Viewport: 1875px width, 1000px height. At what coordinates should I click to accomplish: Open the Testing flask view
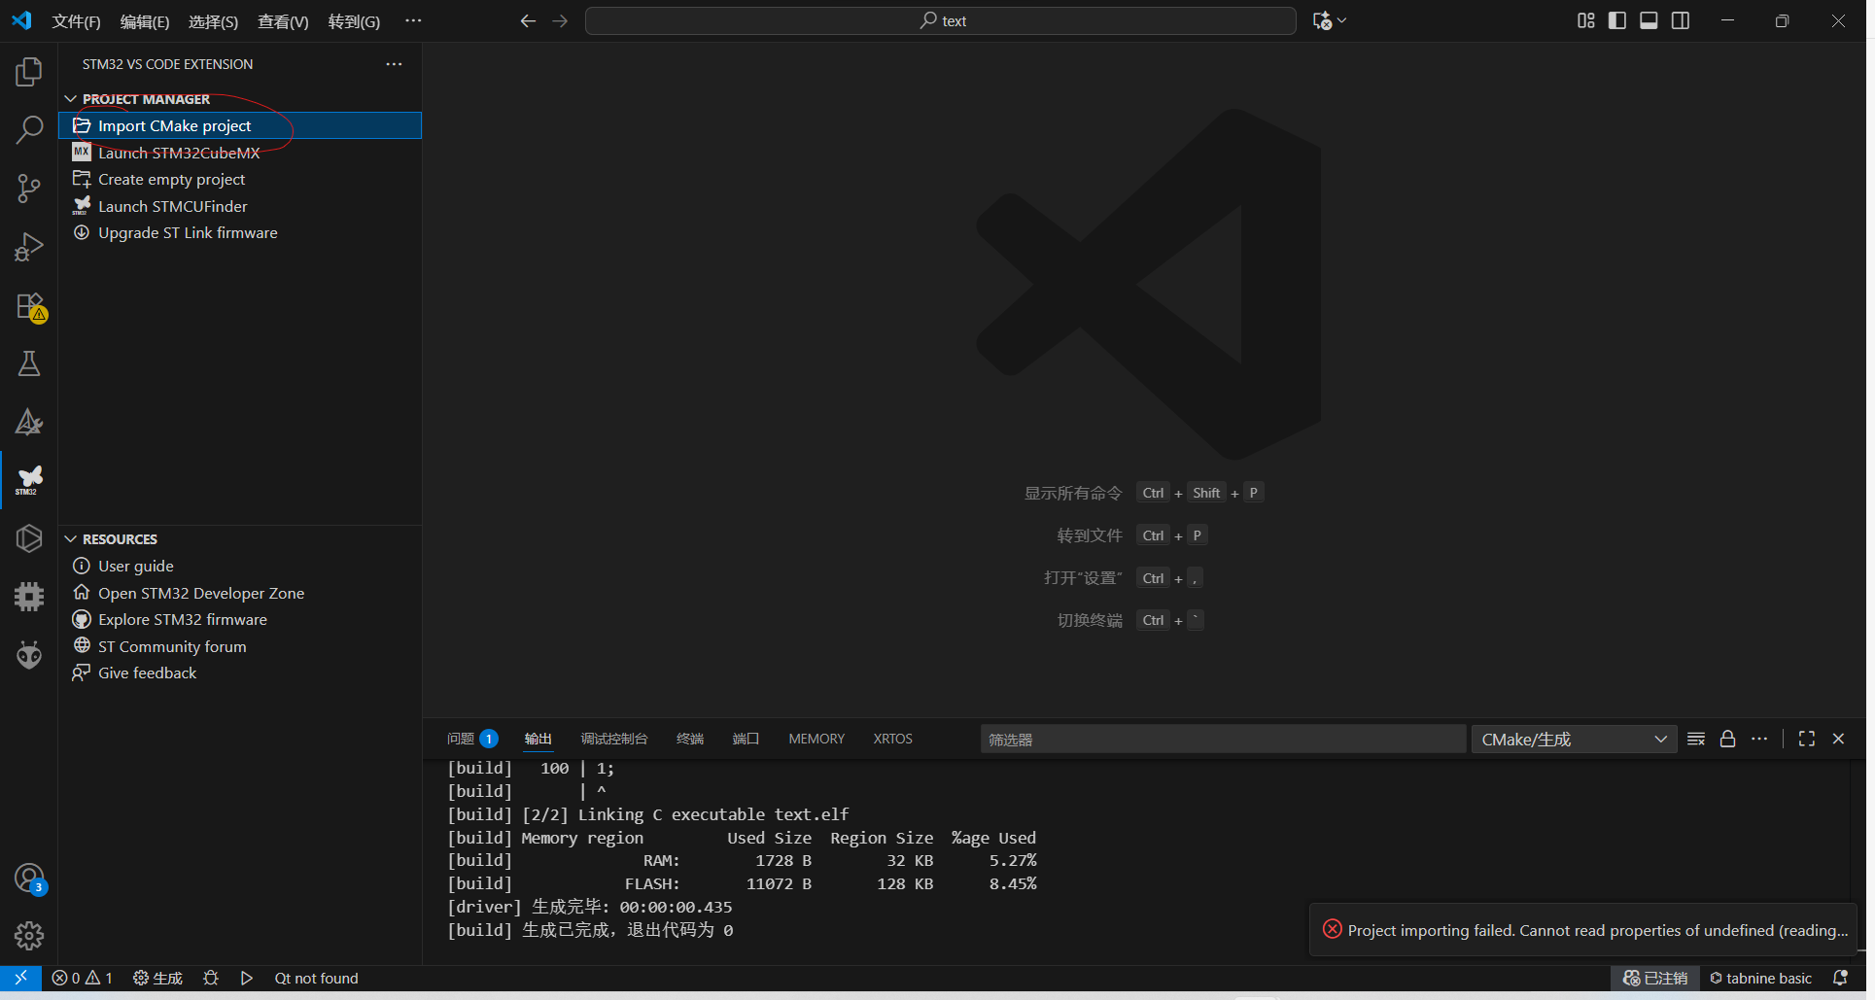[29, 364]
